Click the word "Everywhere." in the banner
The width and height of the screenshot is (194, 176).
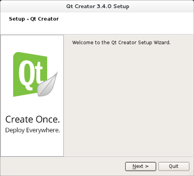click(x=43, y=130)
